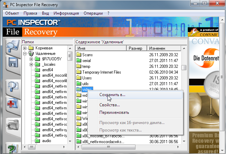
Task: Click the Users folder name
Action: [x=87, y=78]
